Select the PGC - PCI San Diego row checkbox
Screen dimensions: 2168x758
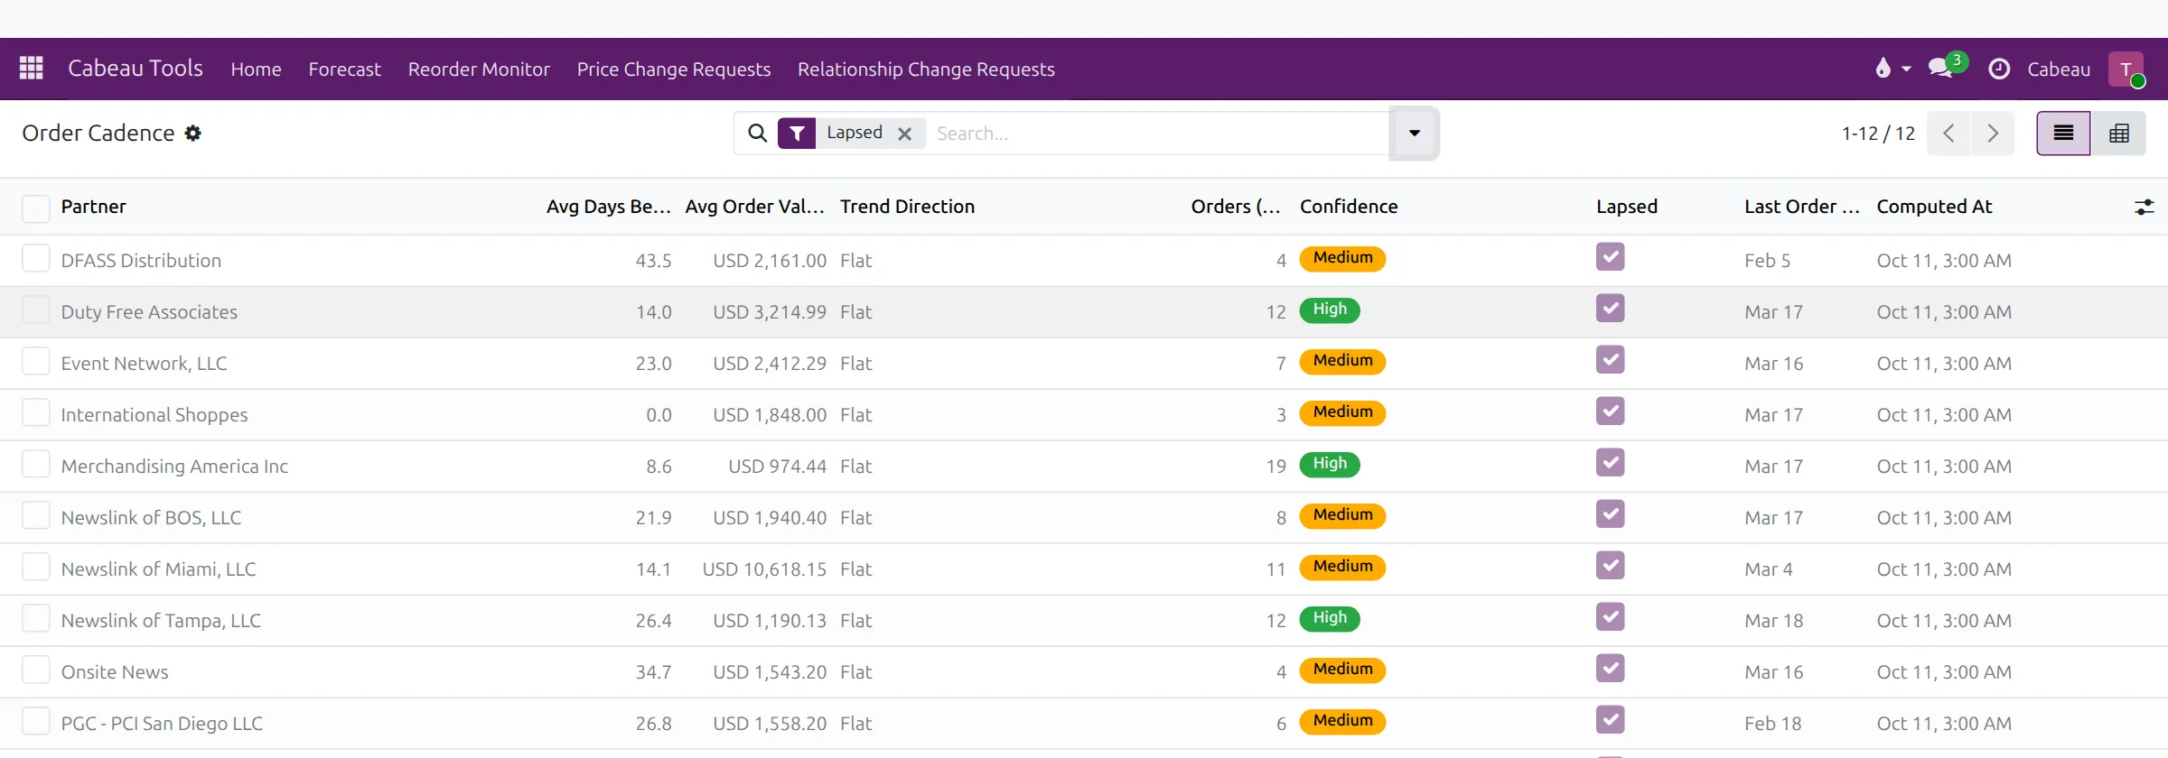pyautogui.click(x=35, y=721)
